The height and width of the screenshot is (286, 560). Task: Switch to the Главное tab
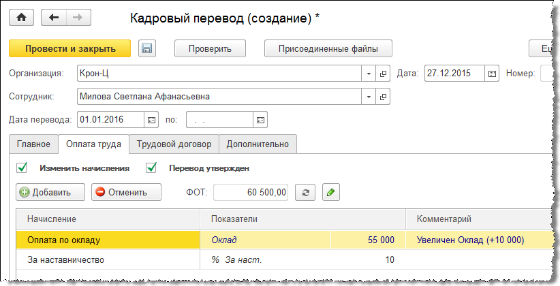33,144
